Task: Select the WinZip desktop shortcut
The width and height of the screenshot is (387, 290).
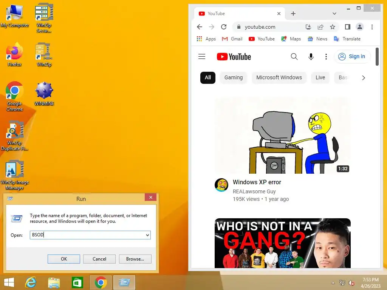Action: pos(44,54)
